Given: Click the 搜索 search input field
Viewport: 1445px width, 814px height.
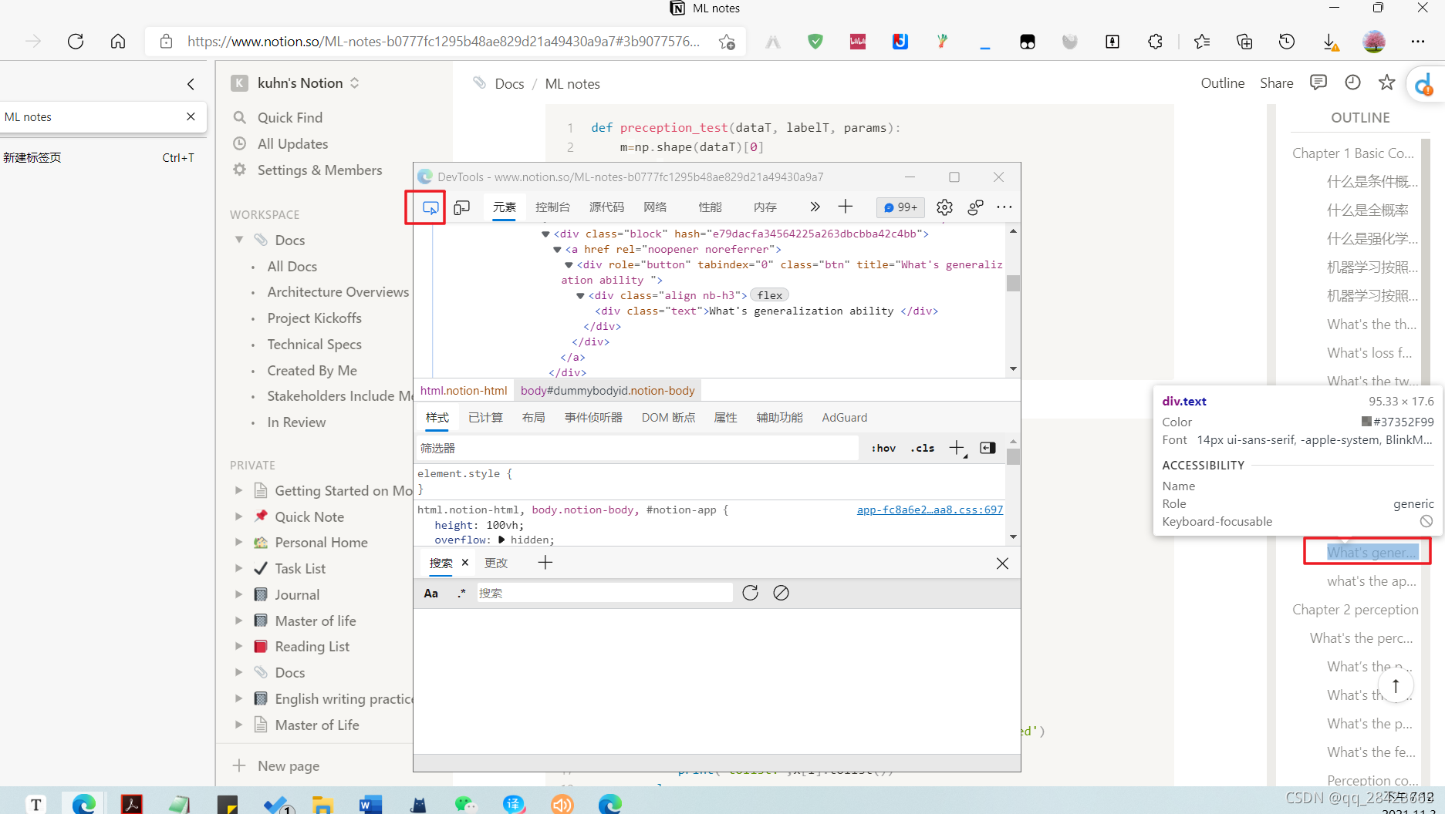Looking at the screenshot, I should pyautogui.click(x=604, y=593).
